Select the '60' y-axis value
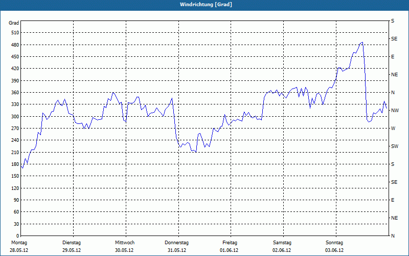The height and width of the screenshot is (256, 409). (16, 212)
